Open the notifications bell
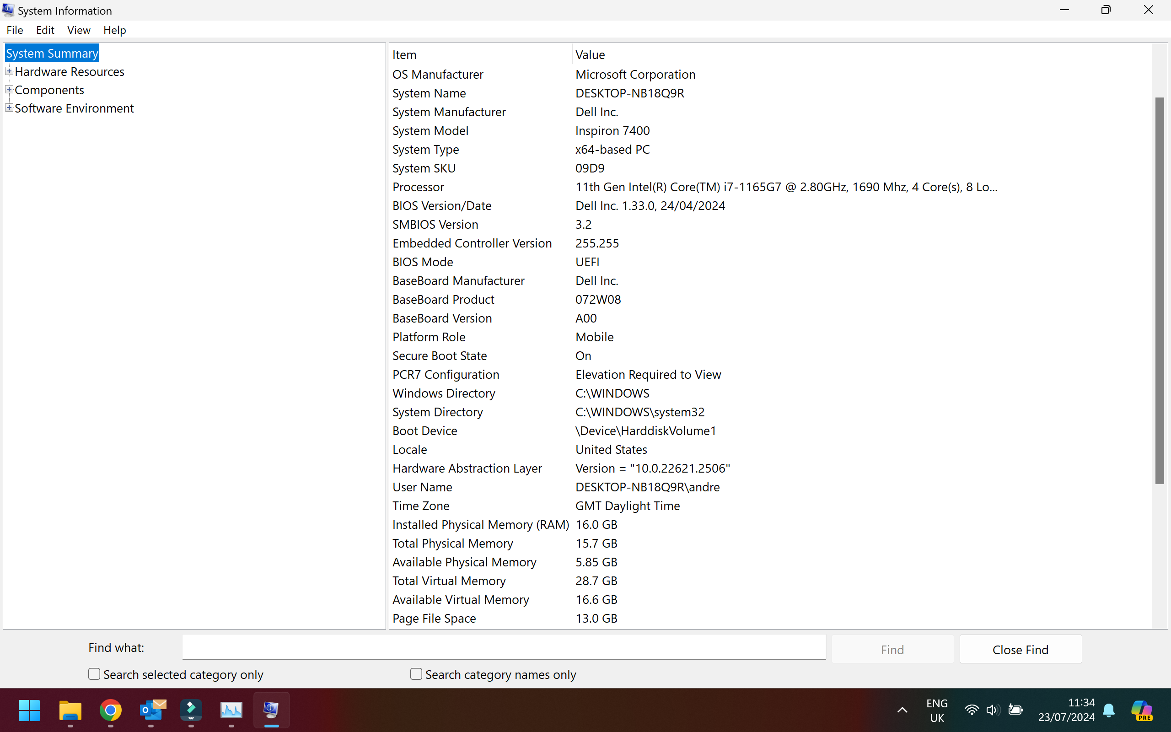Screen dimensions: 1171x732 coord(1109,710)
